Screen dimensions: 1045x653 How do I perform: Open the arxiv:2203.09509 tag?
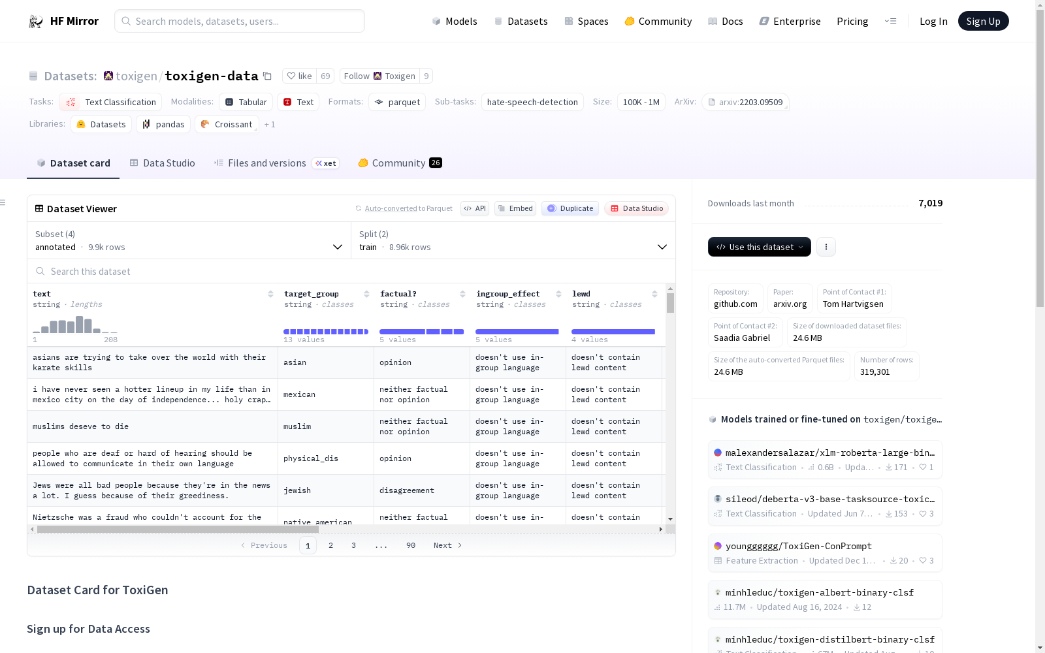(745, 102)
